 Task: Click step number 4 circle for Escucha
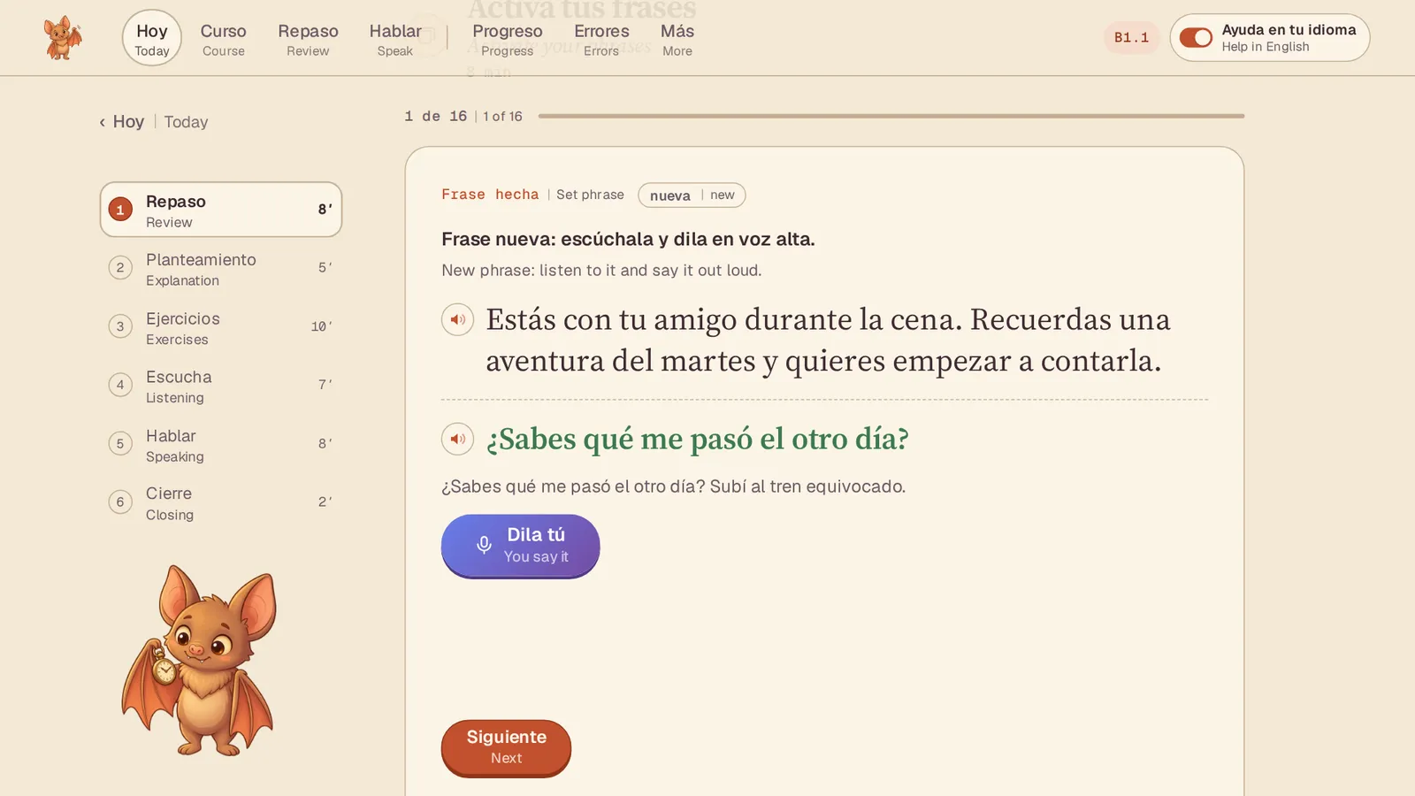120,385
